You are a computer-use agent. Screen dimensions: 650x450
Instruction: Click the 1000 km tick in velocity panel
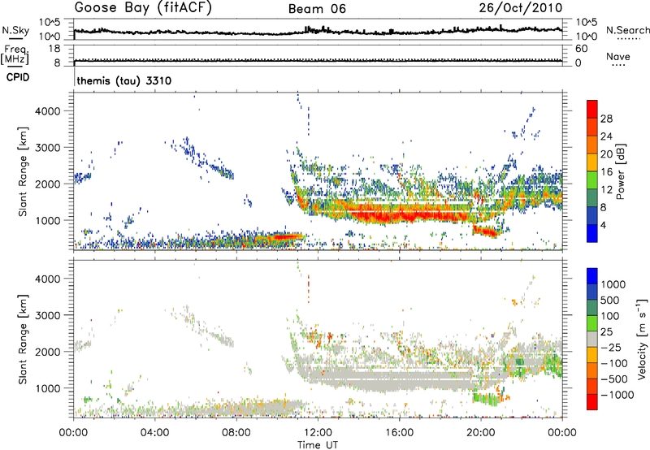(x=48, y=388)
